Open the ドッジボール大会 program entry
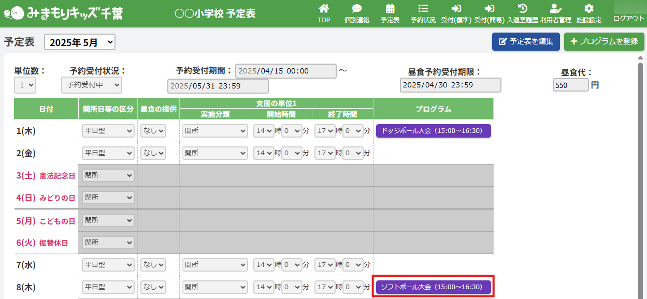The height and width of the screenshot is (299, 647). tap(433, 131)
